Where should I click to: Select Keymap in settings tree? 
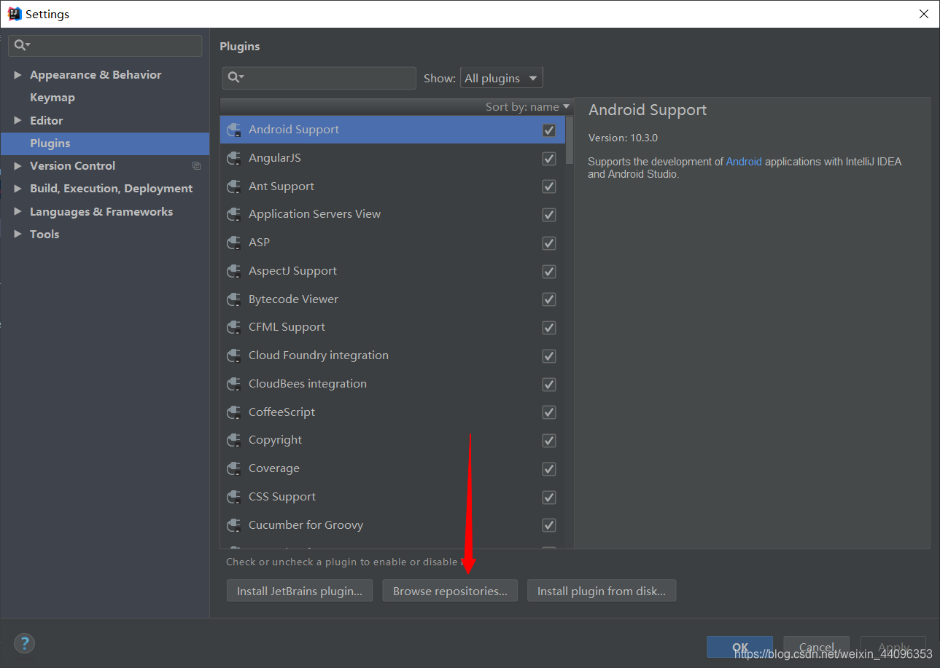(x=53, y=98)
